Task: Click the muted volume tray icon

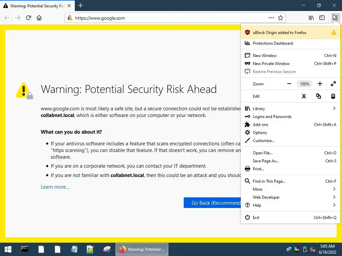Action: 313,249
